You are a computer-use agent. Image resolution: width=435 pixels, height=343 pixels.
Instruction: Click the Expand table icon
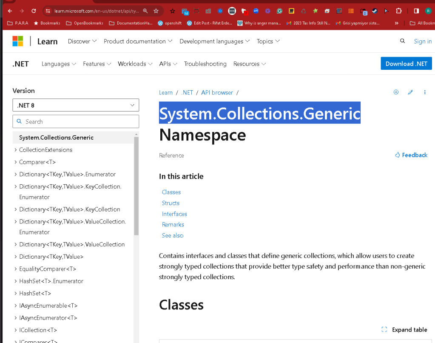coord(384,329)
